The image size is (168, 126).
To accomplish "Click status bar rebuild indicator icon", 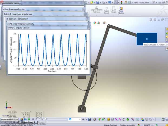I will tap(139, 125).
